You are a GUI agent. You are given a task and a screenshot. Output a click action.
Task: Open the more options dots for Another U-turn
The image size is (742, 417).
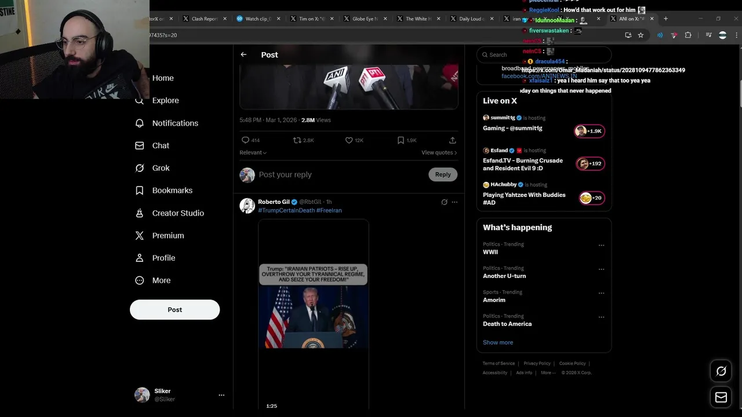601,269
